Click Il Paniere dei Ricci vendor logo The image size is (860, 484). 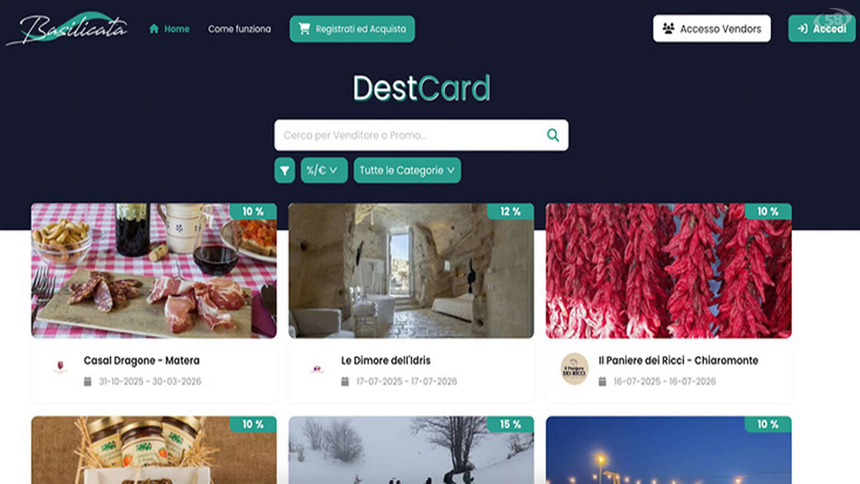575,369
